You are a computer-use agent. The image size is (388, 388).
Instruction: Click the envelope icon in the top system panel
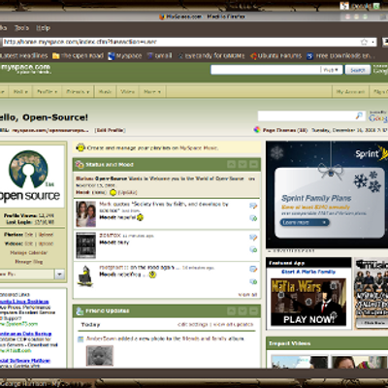click(x=344, y=6)
